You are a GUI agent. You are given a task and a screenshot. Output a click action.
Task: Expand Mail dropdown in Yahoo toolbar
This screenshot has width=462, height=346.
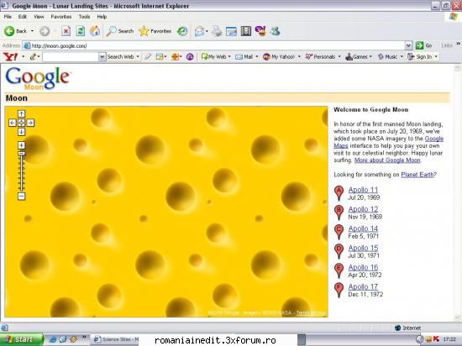257,56
